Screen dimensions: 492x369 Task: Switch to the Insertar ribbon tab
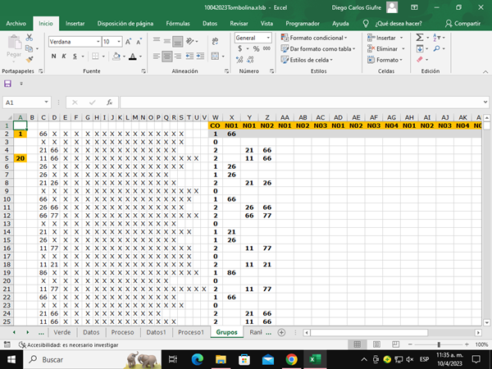tap(75, 24)
